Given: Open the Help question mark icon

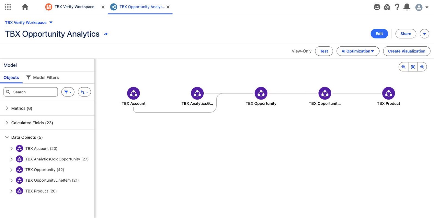Looking at the screenshot, I should (x=397, y=7).
